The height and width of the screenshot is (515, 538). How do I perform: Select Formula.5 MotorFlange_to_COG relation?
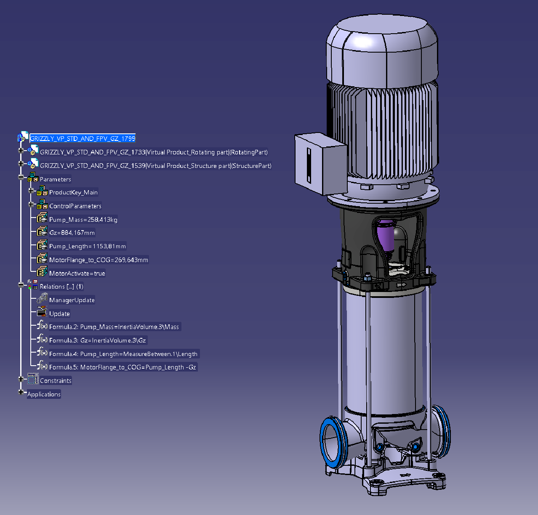[x=123, y=367]
